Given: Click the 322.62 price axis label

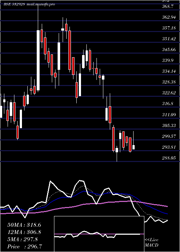Looking at the screenshot, I should pos(169,93).
